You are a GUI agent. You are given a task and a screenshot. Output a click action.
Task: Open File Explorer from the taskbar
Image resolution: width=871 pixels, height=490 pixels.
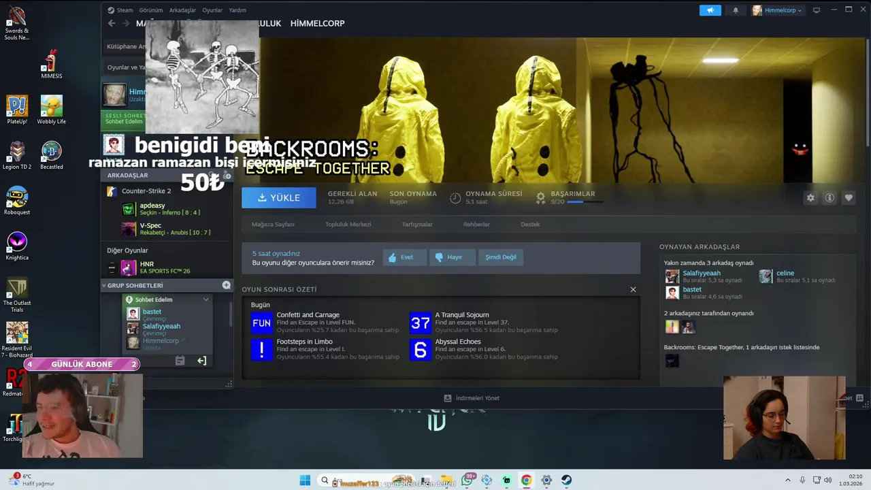click(x=447, y=480)
